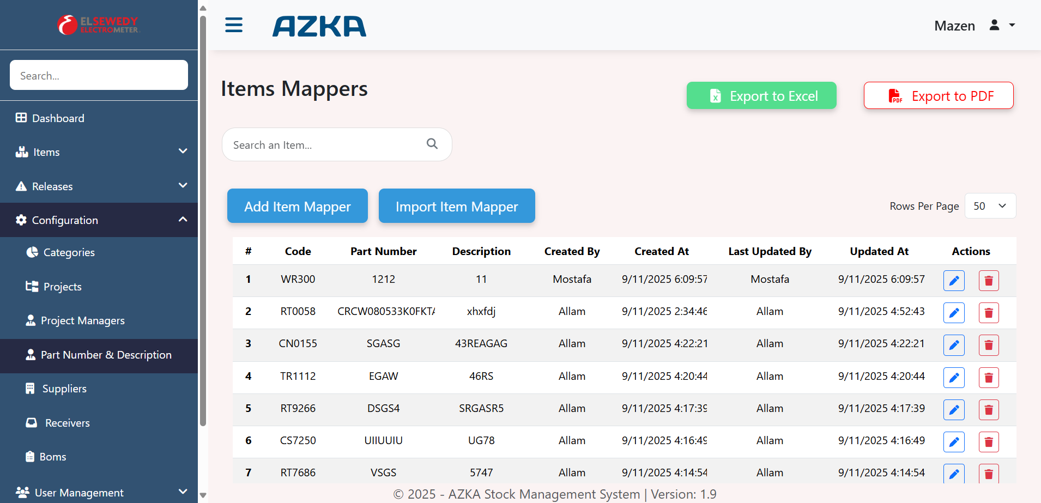Click the sidebar Search input field

tap(99, 75)
